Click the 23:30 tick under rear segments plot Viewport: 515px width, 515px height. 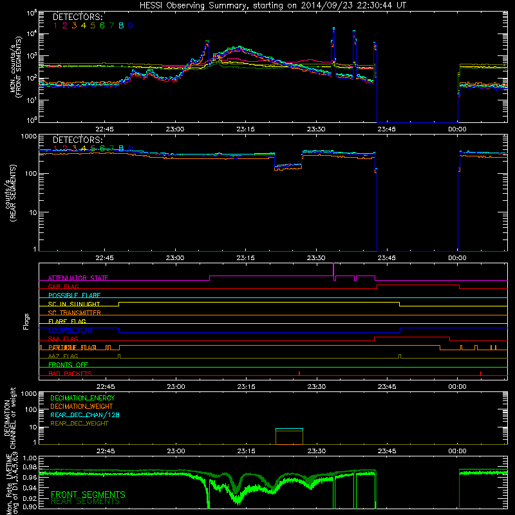coord(316,258)
